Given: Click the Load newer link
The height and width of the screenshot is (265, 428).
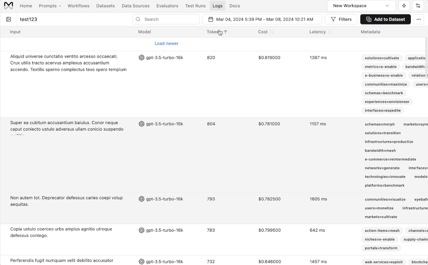Looking at the screenshot, I should pos(166,43).
